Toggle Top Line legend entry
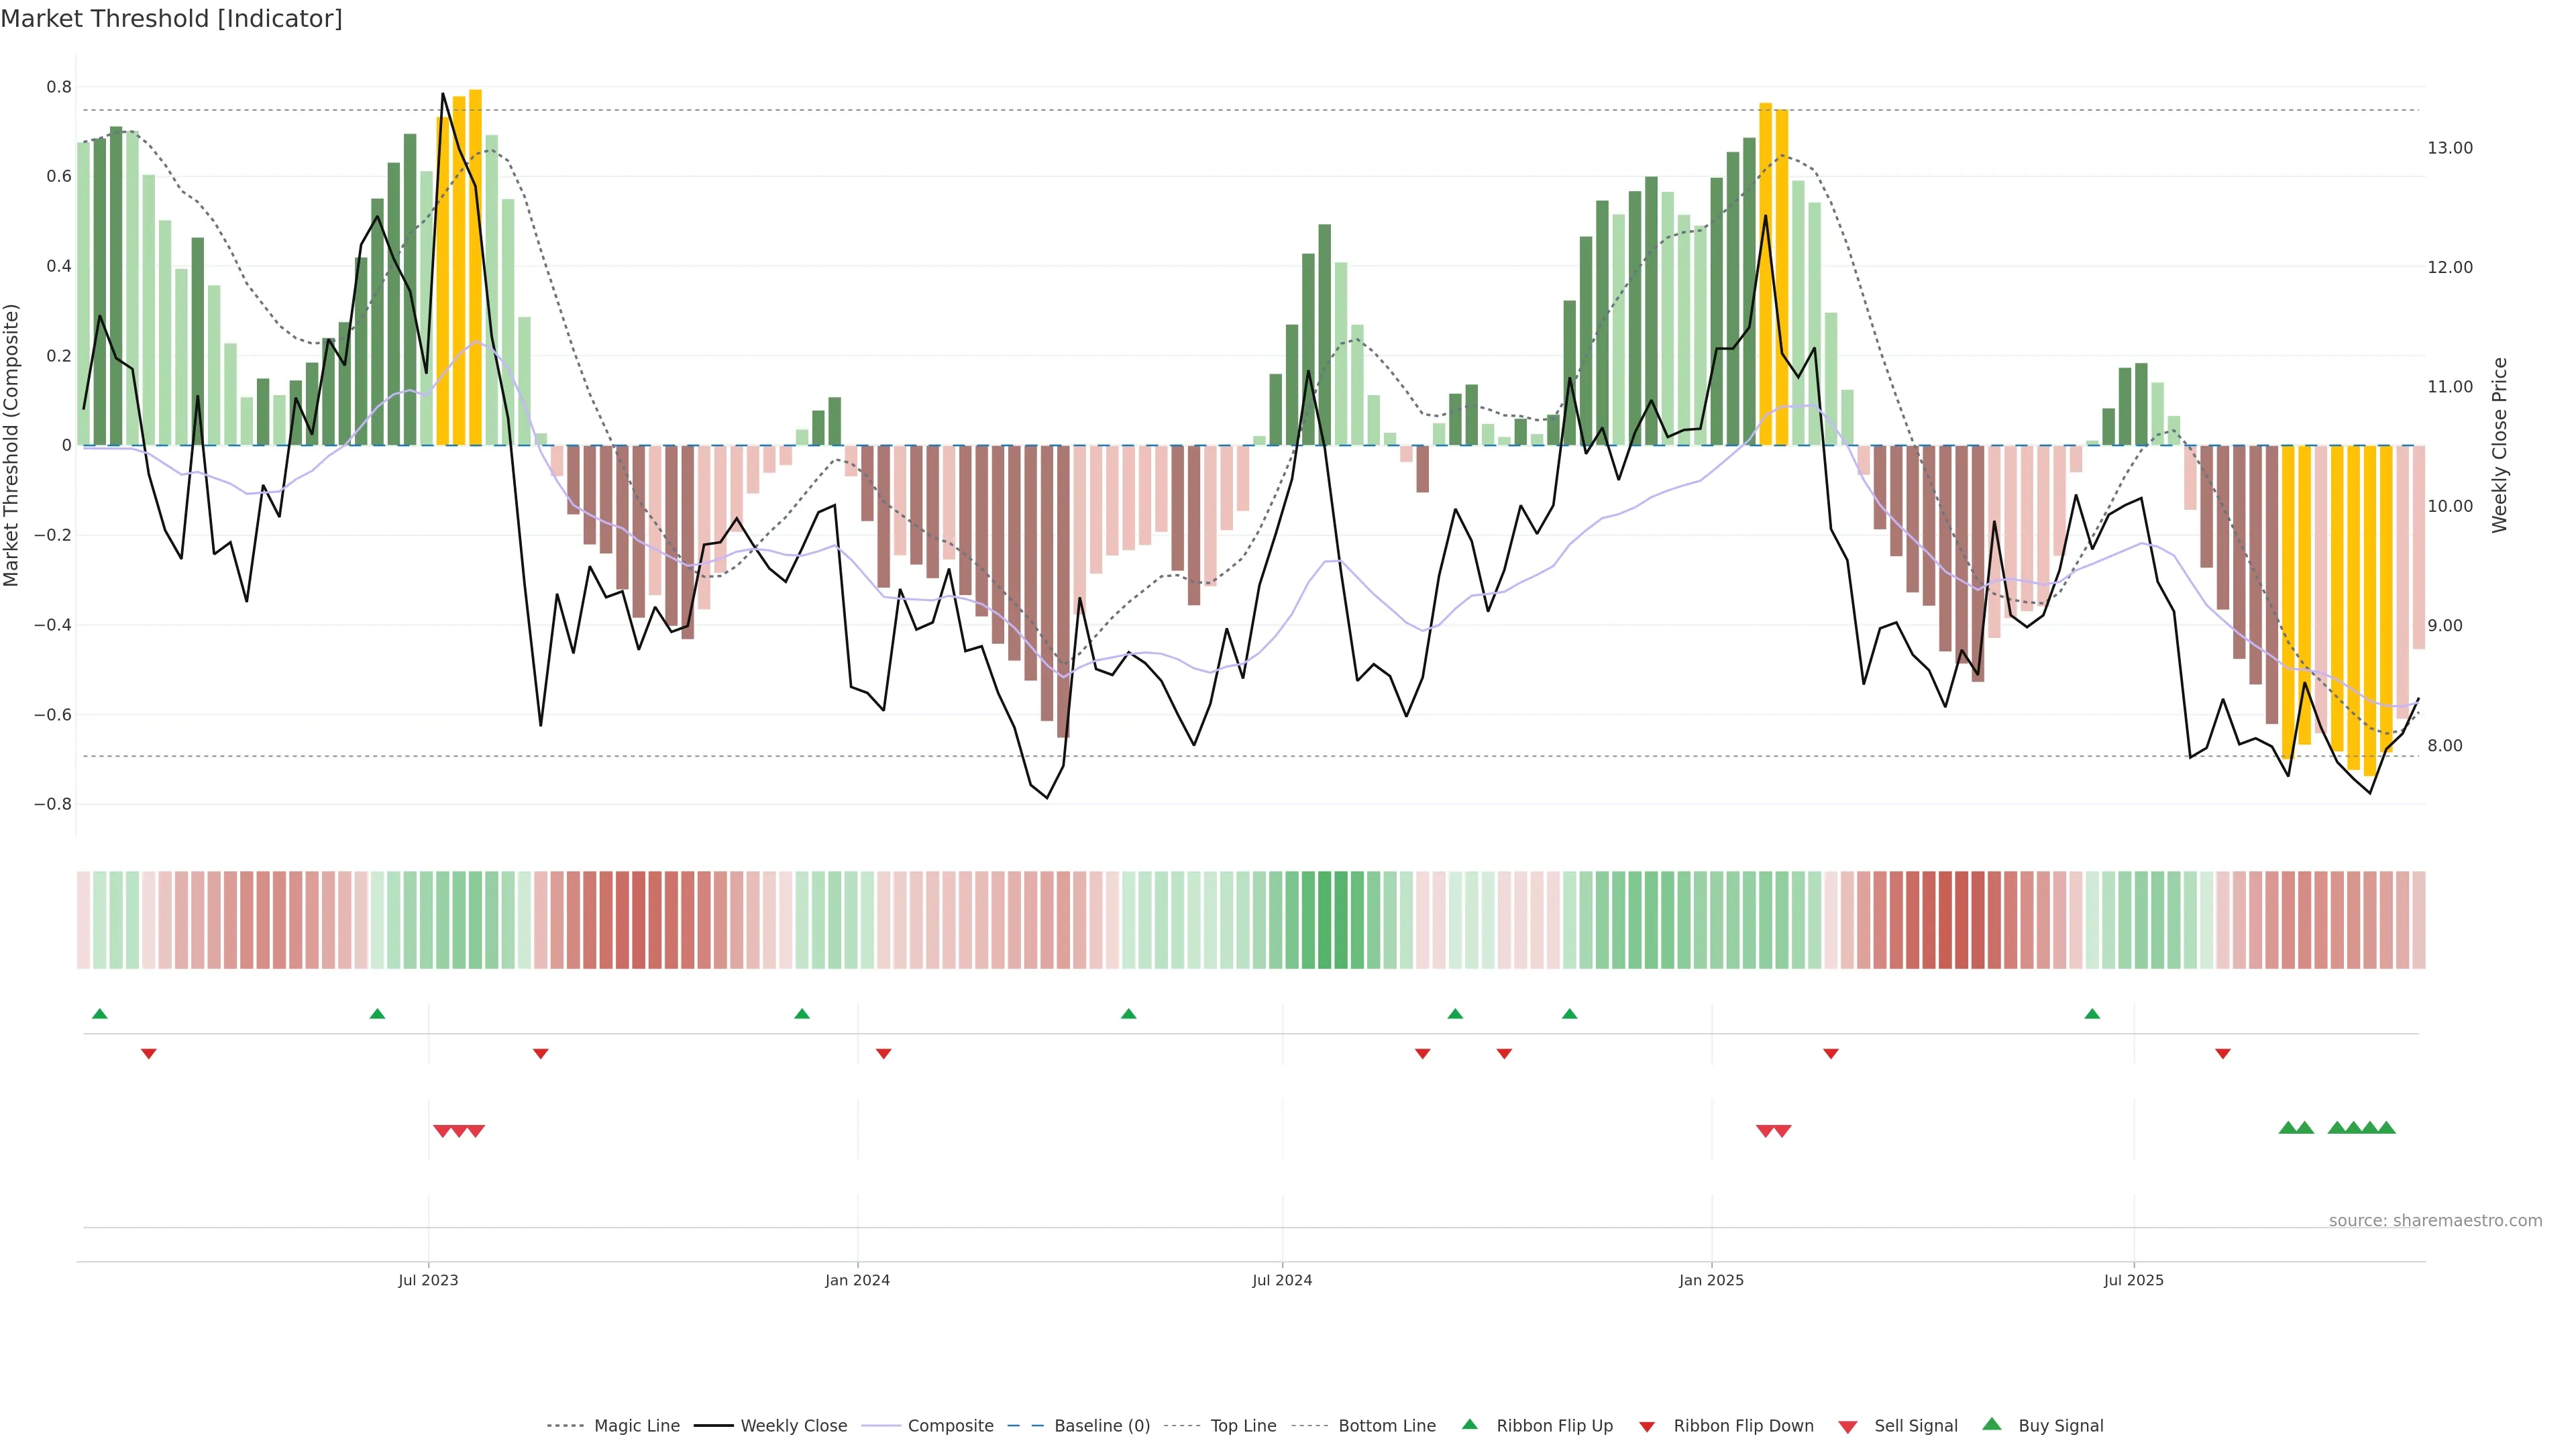2576x1449 pixels. 1243,1426
